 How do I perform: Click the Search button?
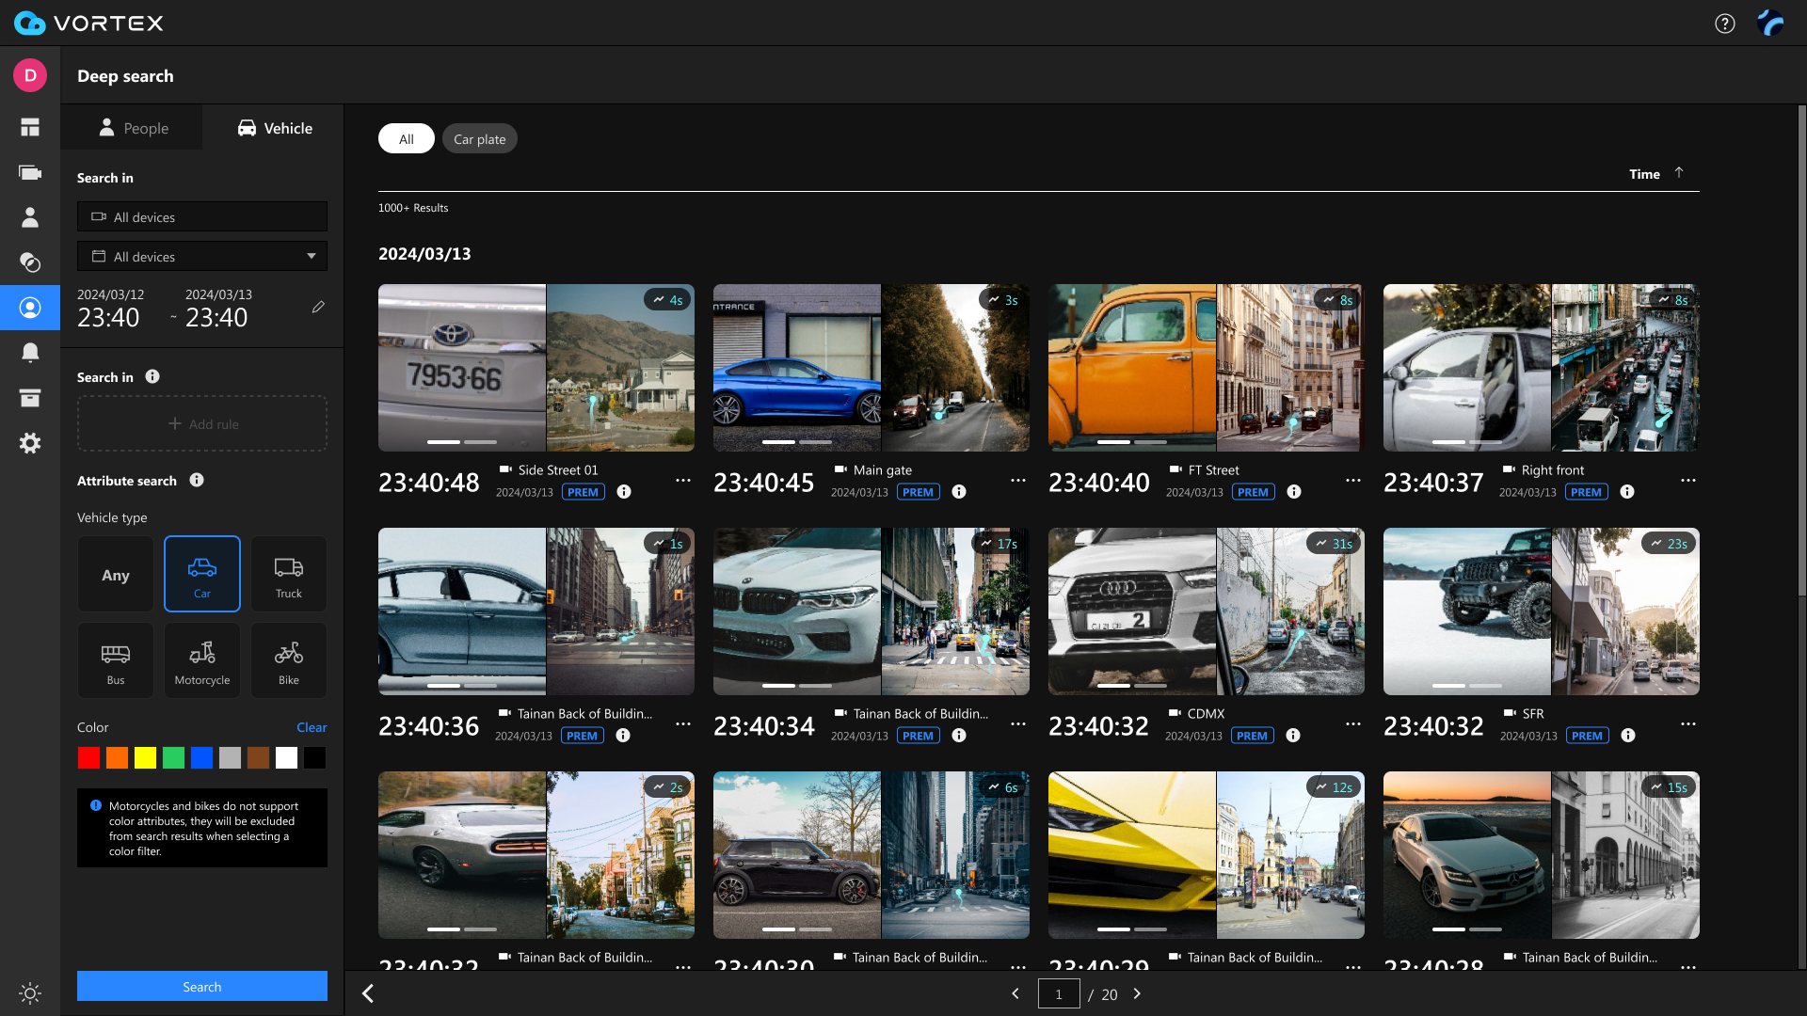point(201,986)
